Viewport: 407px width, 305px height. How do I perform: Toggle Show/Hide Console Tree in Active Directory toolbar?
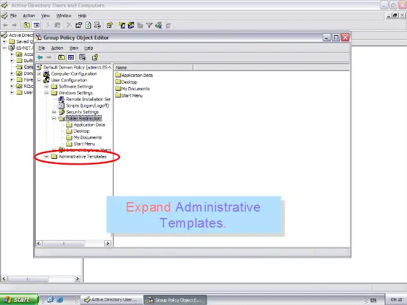point(36,25)
